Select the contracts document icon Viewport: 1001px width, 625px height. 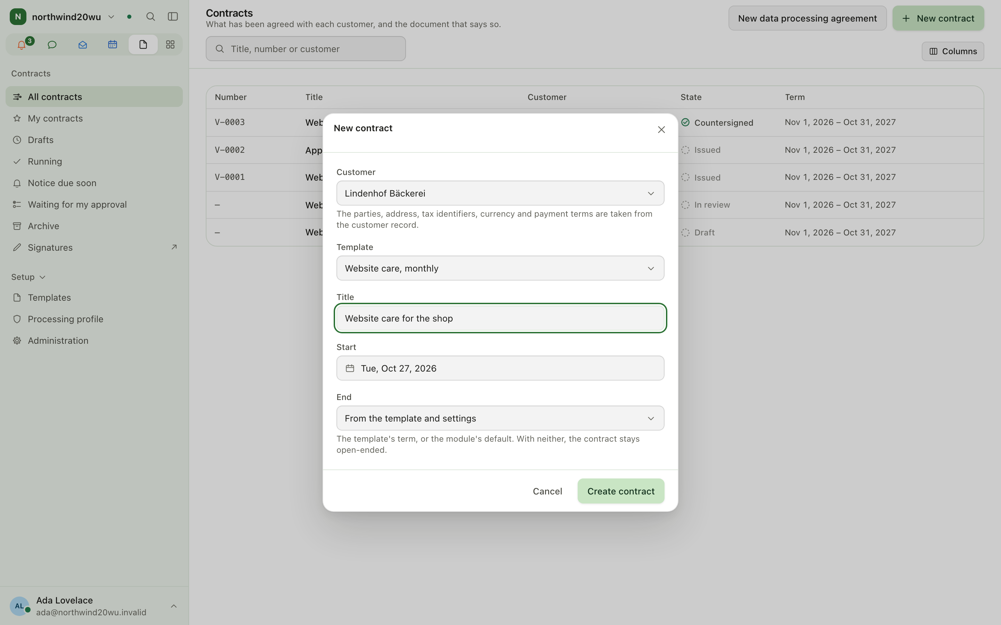(x=143, y=45)
